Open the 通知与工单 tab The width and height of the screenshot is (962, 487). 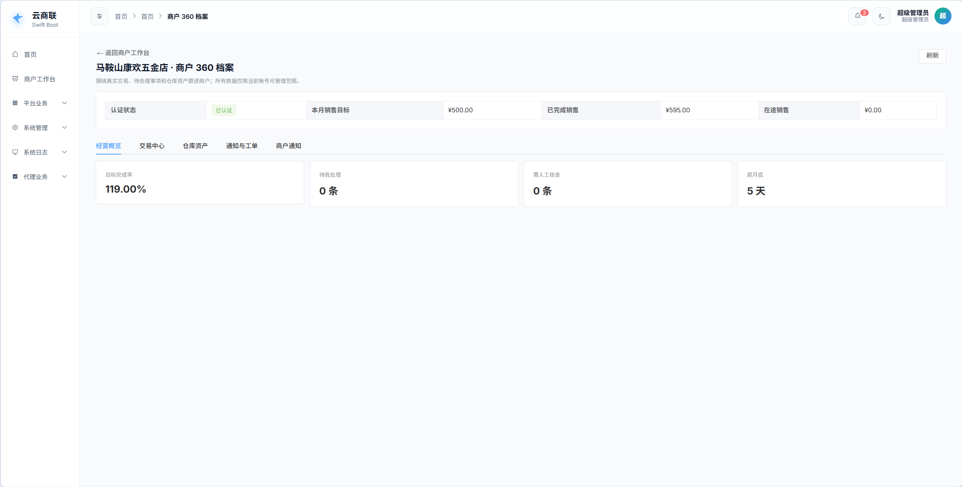click(x=242, y=146)
